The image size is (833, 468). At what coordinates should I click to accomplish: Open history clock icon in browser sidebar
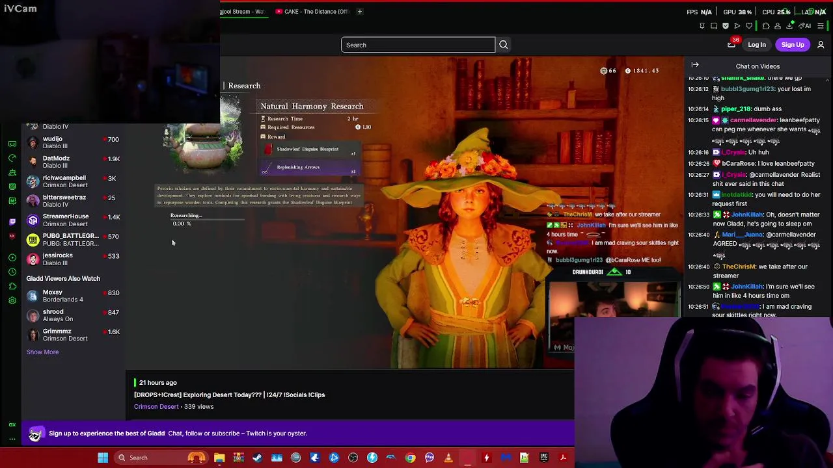12,272
